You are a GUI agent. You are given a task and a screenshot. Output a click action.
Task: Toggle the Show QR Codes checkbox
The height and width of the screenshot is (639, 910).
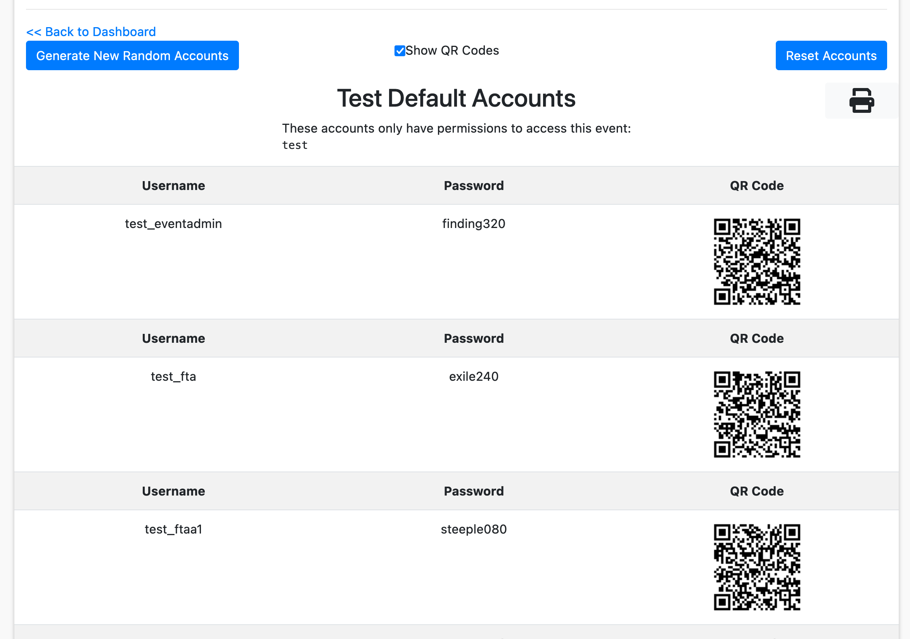coord(400,51)
